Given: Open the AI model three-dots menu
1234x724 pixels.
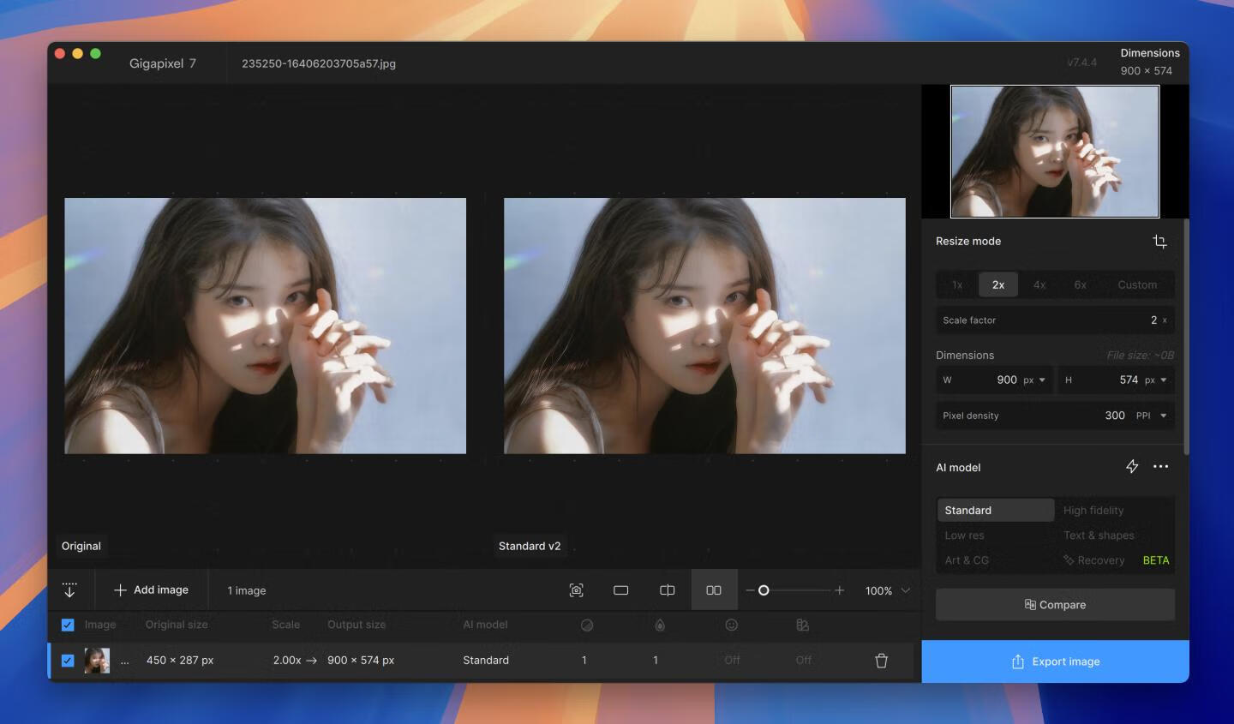Looking at the screenshot, I should tap(1161, 467).
